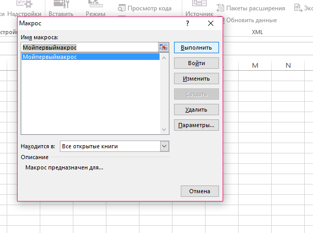Image resolution: width=313 pixels, height=233 pixels.
Task: Delete macro with the Удалить button
Action: 196,110
